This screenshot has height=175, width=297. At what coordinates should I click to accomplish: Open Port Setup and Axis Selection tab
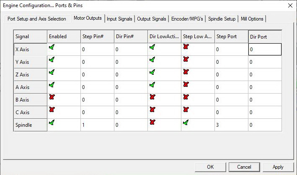tap(37, 19)
